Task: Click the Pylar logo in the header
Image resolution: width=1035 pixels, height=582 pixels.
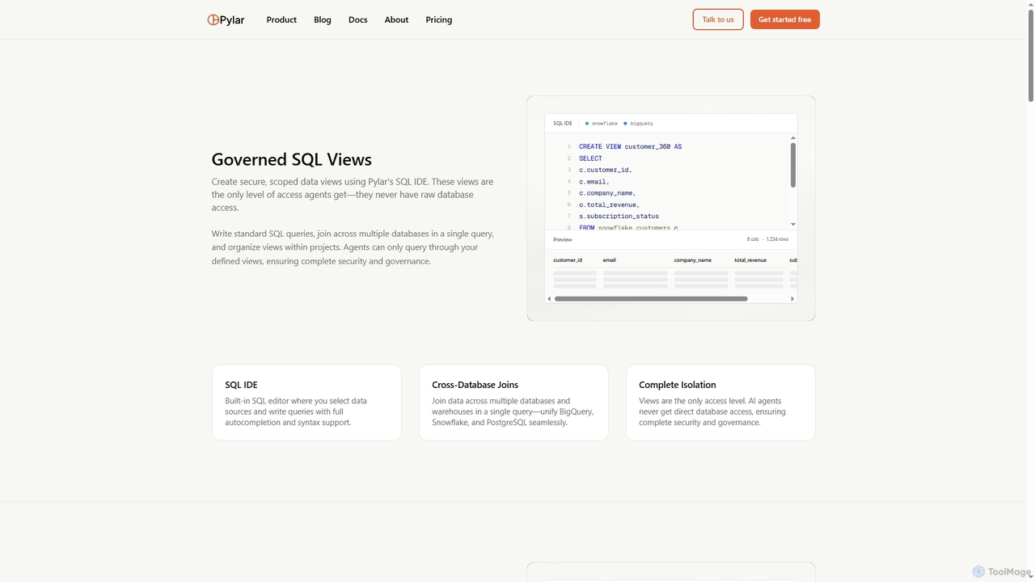Action: (x=226, y=19)
